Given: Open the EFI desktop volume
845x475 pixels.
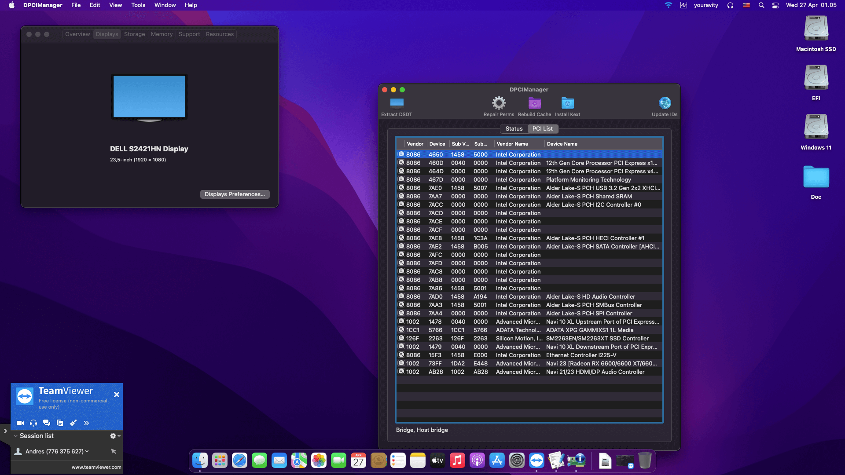Looking at the screenshot, I should [816, 83].
